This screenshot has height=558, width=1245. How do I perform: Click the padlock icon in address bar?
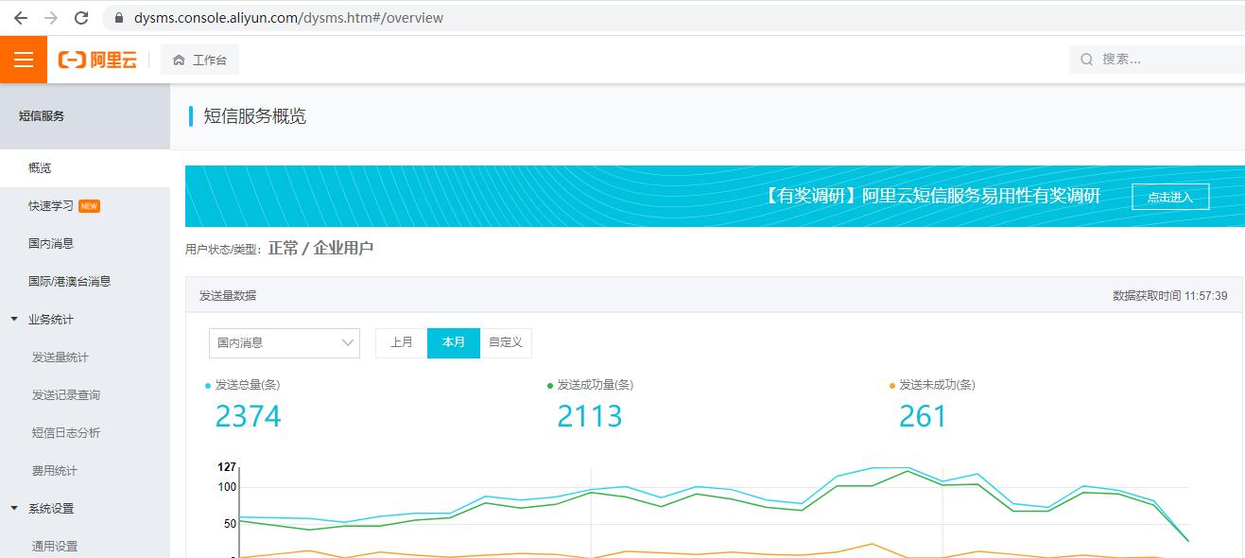pyautogui.click(x=118, y=18)
